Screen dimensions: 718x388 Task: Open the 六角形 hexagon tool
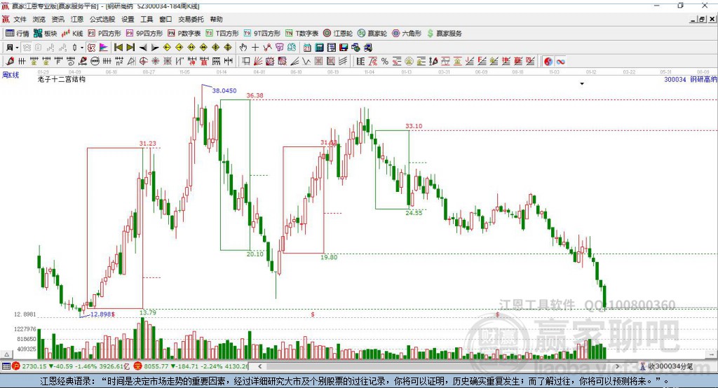click(407, 34)
